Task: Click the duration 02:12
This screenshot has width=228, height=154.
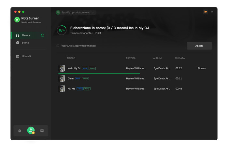Action: coord(178,68)
